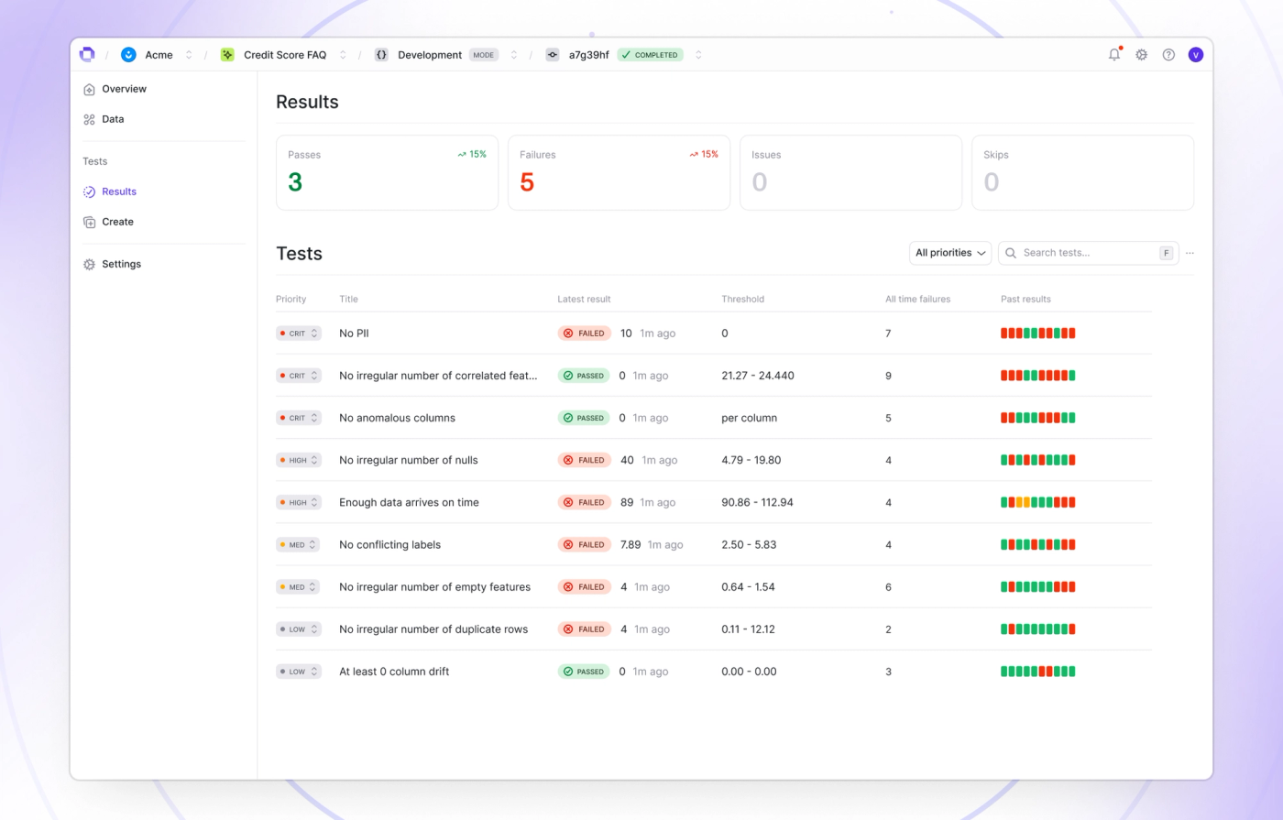Open the No PII test
This screenshot has height=820, width=1283.
[354, 333]
